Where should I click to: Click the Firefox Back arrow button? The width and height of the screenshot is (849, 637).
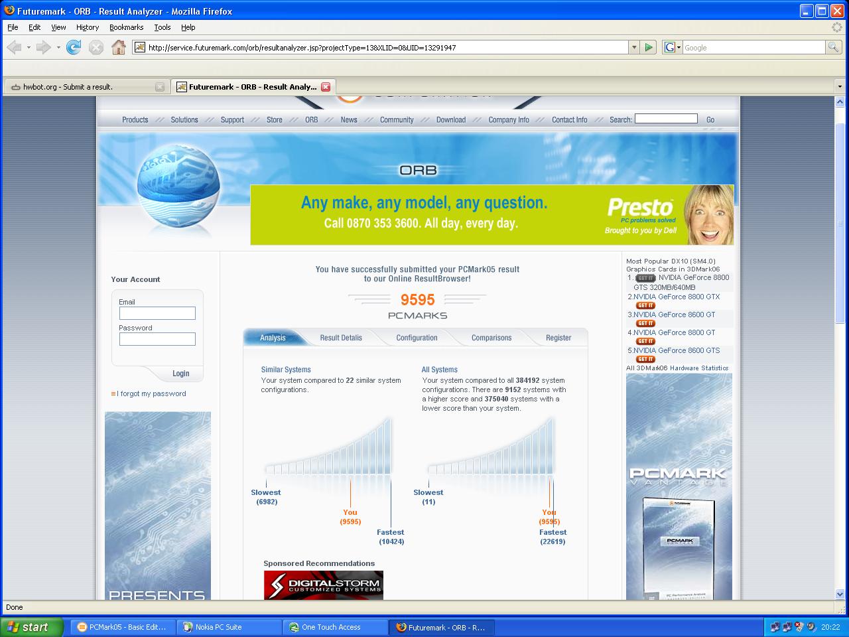13,47
